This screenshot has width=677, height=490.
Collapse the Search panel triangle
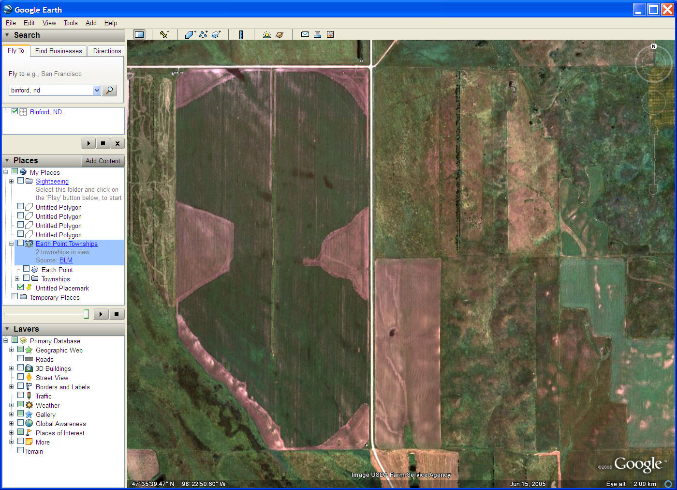click(7, 35)
